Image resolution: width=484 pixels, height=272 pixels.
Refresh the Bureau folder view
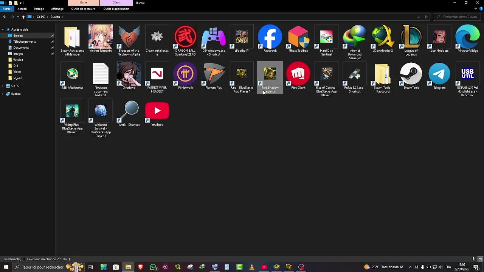[x=426, y=17]
